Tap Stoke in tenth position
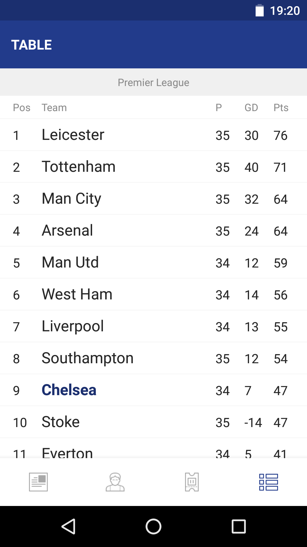 point(61,422)
